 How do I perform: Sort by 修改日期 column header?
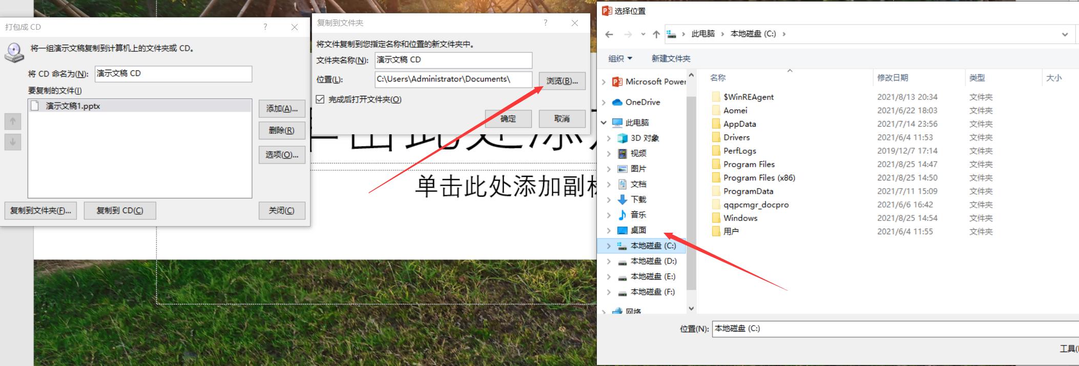pos(893,77)
